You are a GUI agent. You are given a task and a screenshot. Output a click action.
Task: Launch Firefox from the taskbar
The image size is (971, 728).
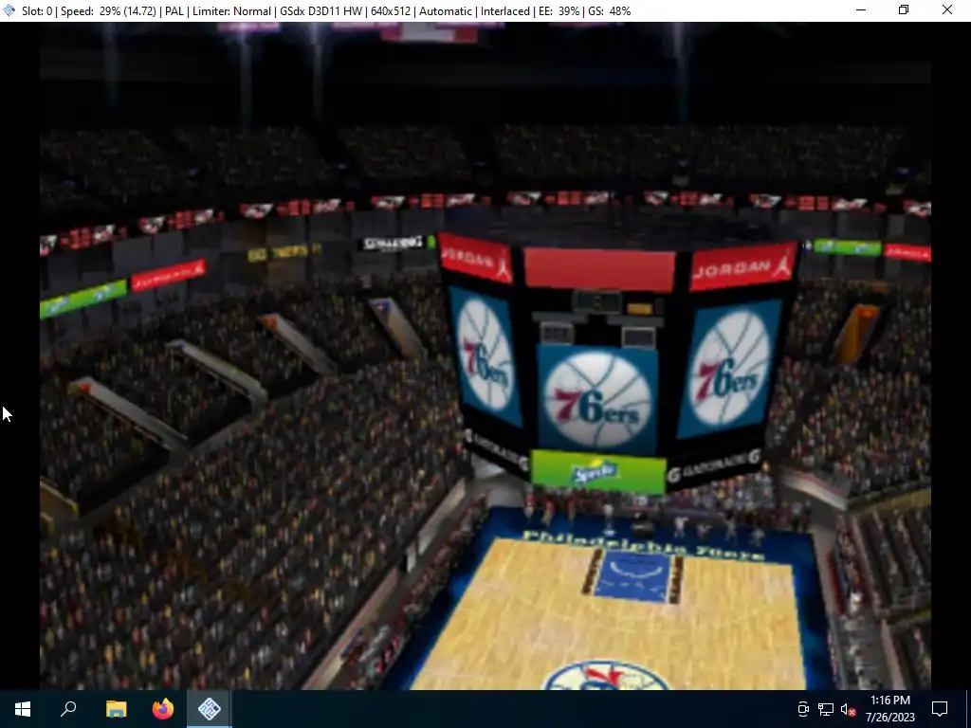pos(163,709)
